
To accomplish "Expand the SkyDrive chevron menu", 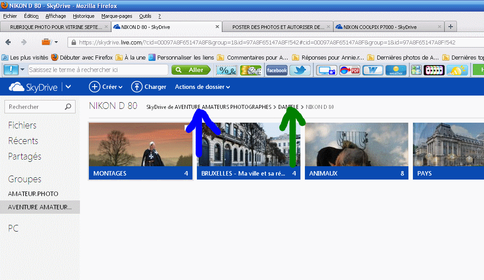I will coord(68,87).
